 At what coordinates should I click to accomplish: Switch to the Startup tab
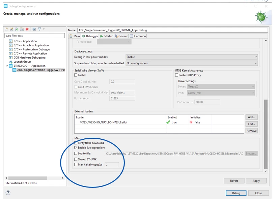(x=107, y=36)
